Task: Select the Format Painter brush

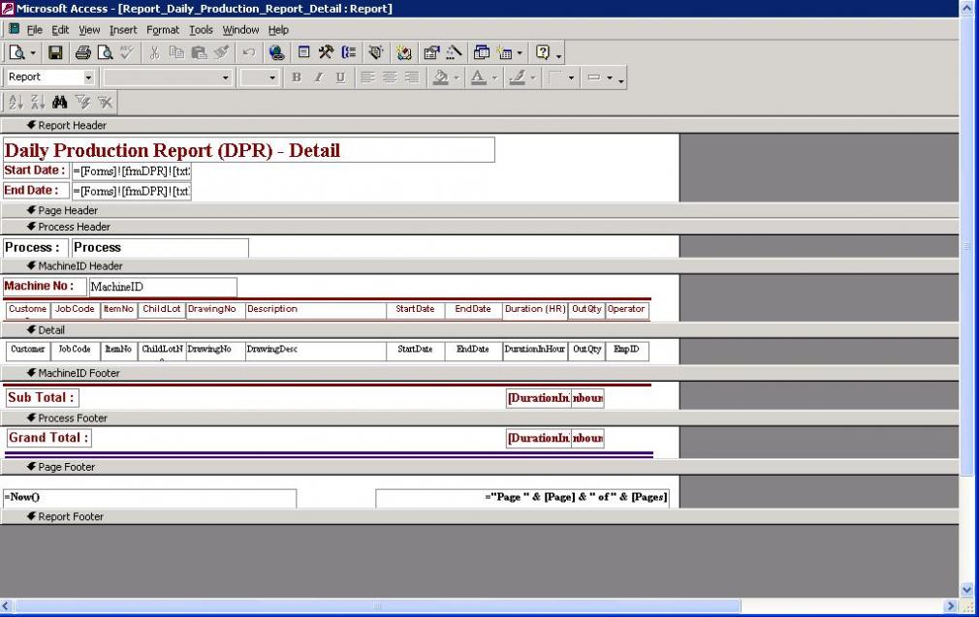Action: point(221,53)
